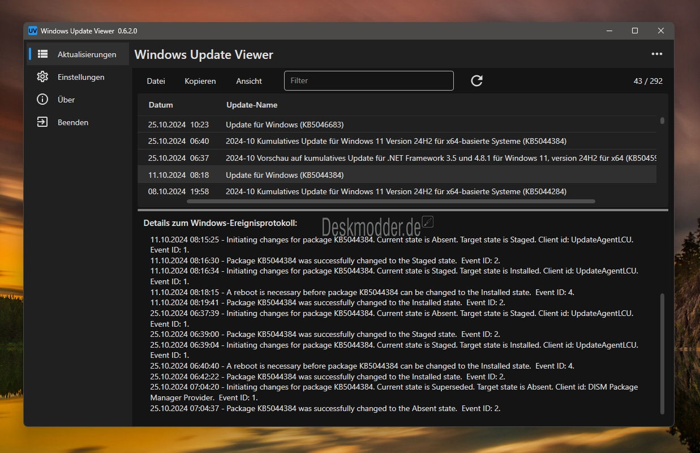Select Aktualisierungen in the navigation pane
The image size is (700, 453).
tap(78, 54)
